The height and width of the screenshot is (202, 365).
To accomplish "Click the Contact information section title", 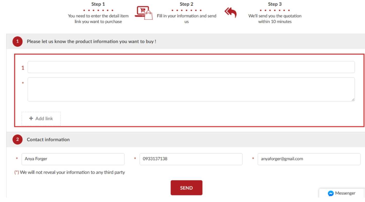I will (x=48, y=140).
